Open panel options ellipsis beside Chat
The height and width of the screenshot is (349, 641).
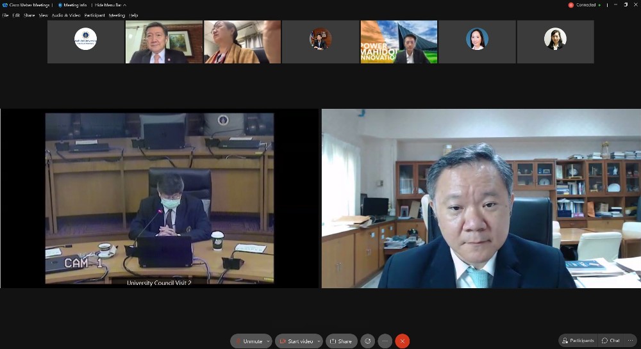tap(631, 341)
